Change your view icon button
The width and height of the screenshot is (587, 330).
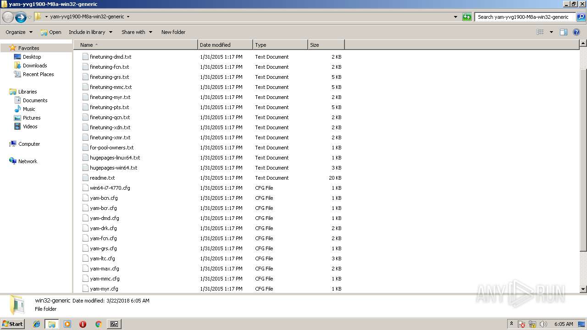[x=540, y=32]
